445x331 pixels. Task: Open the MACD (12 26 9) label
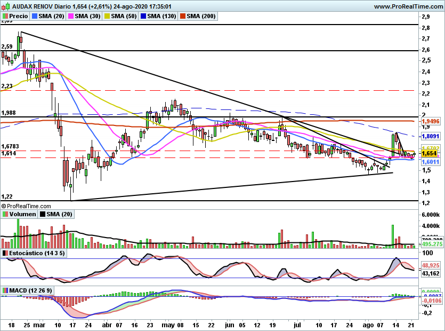click(28, 290)
